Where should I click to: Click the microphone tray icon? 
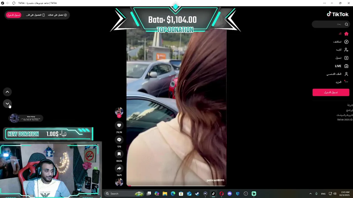[x=316, y=194]
